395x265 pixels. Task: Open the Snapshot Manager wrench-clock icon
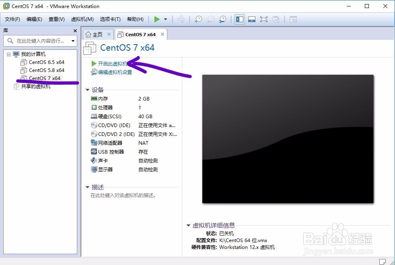[x=223, y=19]
